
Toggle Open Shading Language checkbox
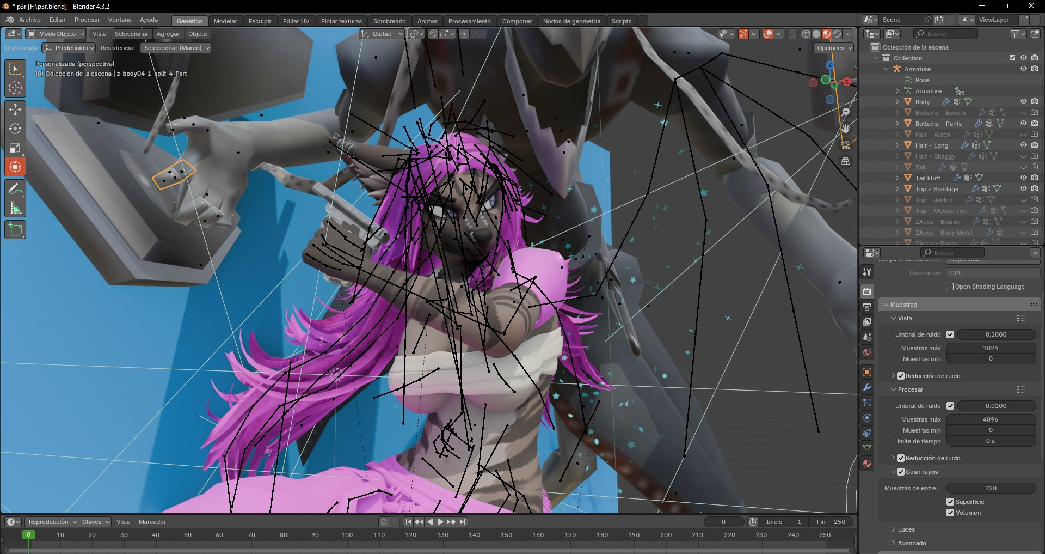(x=950, y=287)
